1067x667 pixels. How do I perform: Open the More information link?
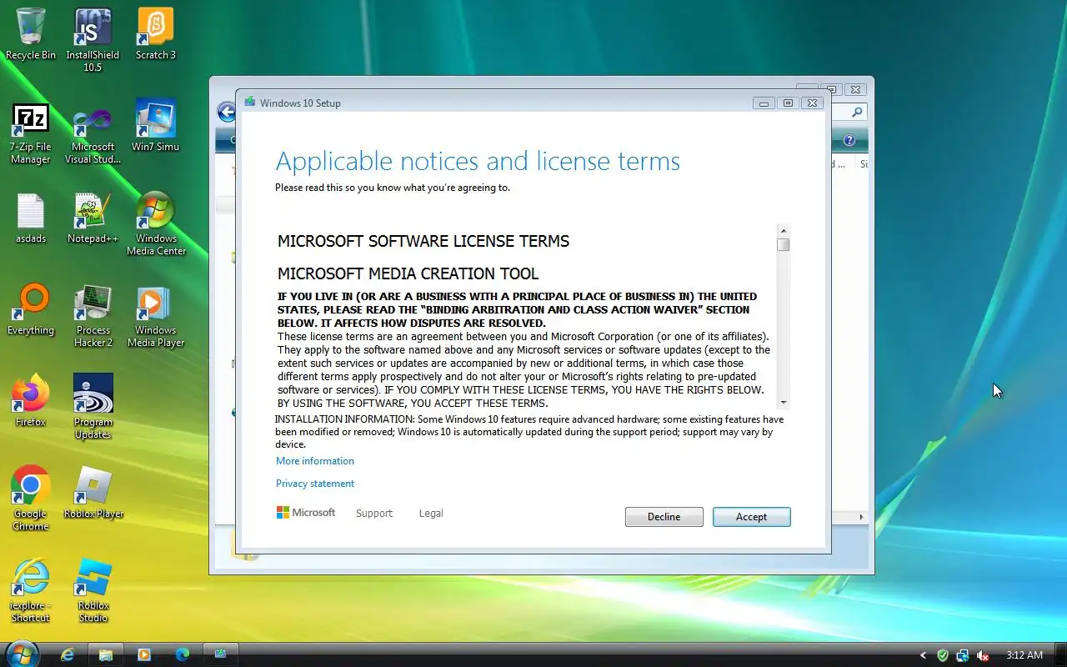pos(315,461)
